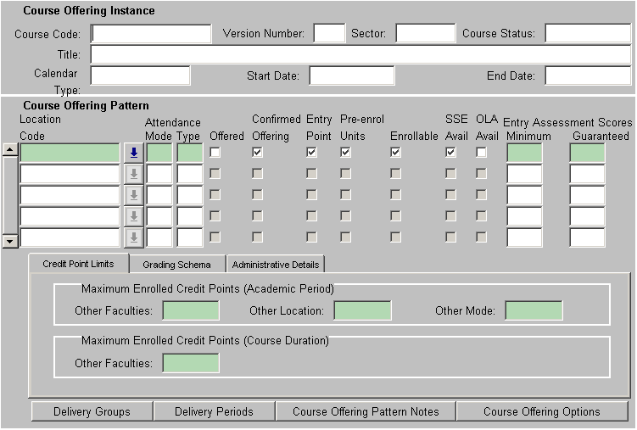Switch to the Grading Schema tab
The image size is (637, 430).
coord(176,265)
